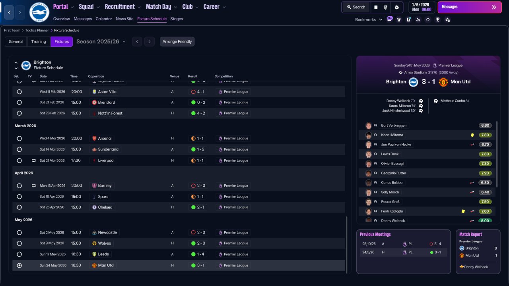Switch to the News Site tab
The image size is (509, 286).
click(x=124, y=19)
